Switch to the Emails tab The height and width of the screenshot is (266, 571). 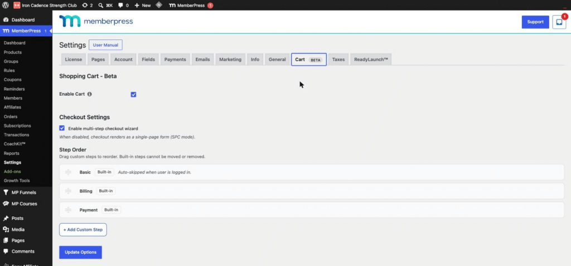pyautogui.click(x=202, y=60)
